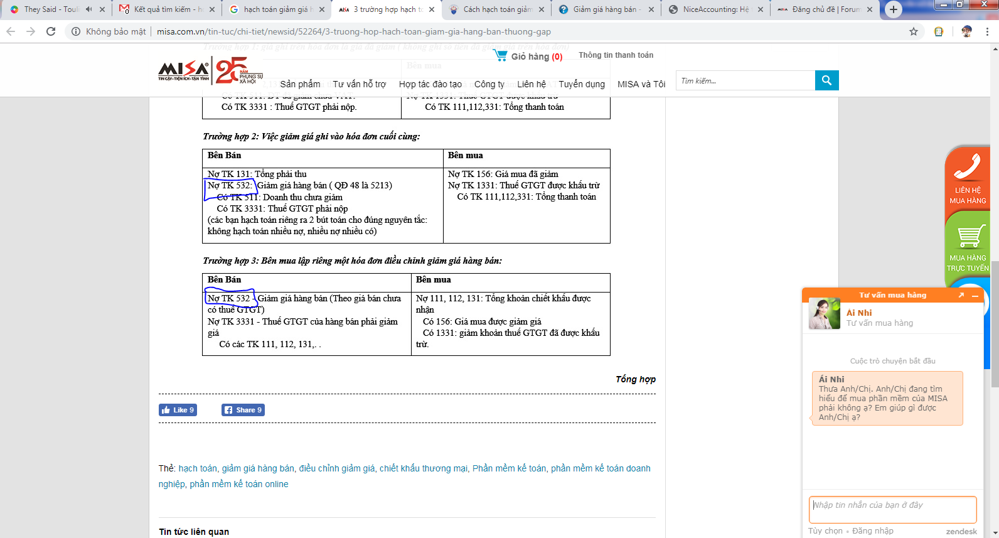This screenshot has height=538, width=999.
Task: Click the Tìm kiếm search field
Action: (x=745, y=80)
